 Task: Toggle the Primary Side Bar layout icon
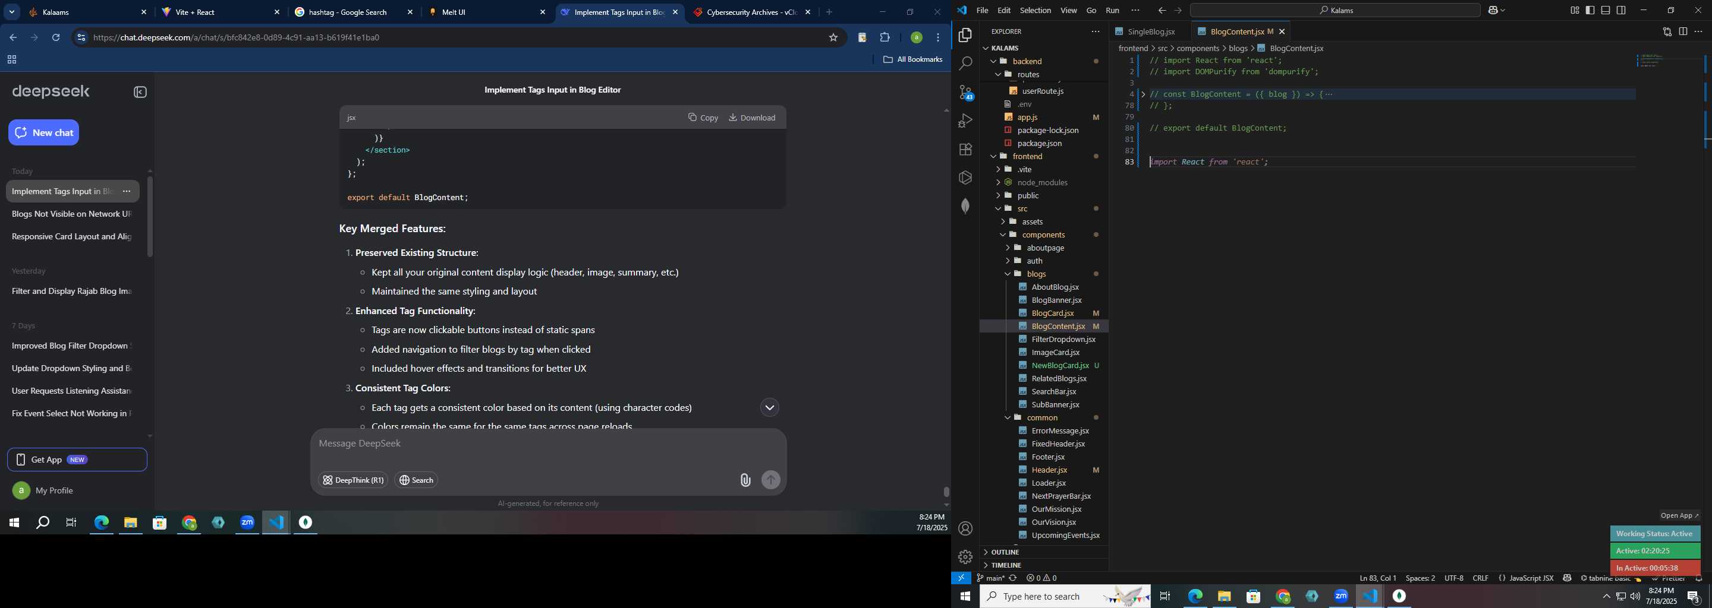coord(1590,10)
